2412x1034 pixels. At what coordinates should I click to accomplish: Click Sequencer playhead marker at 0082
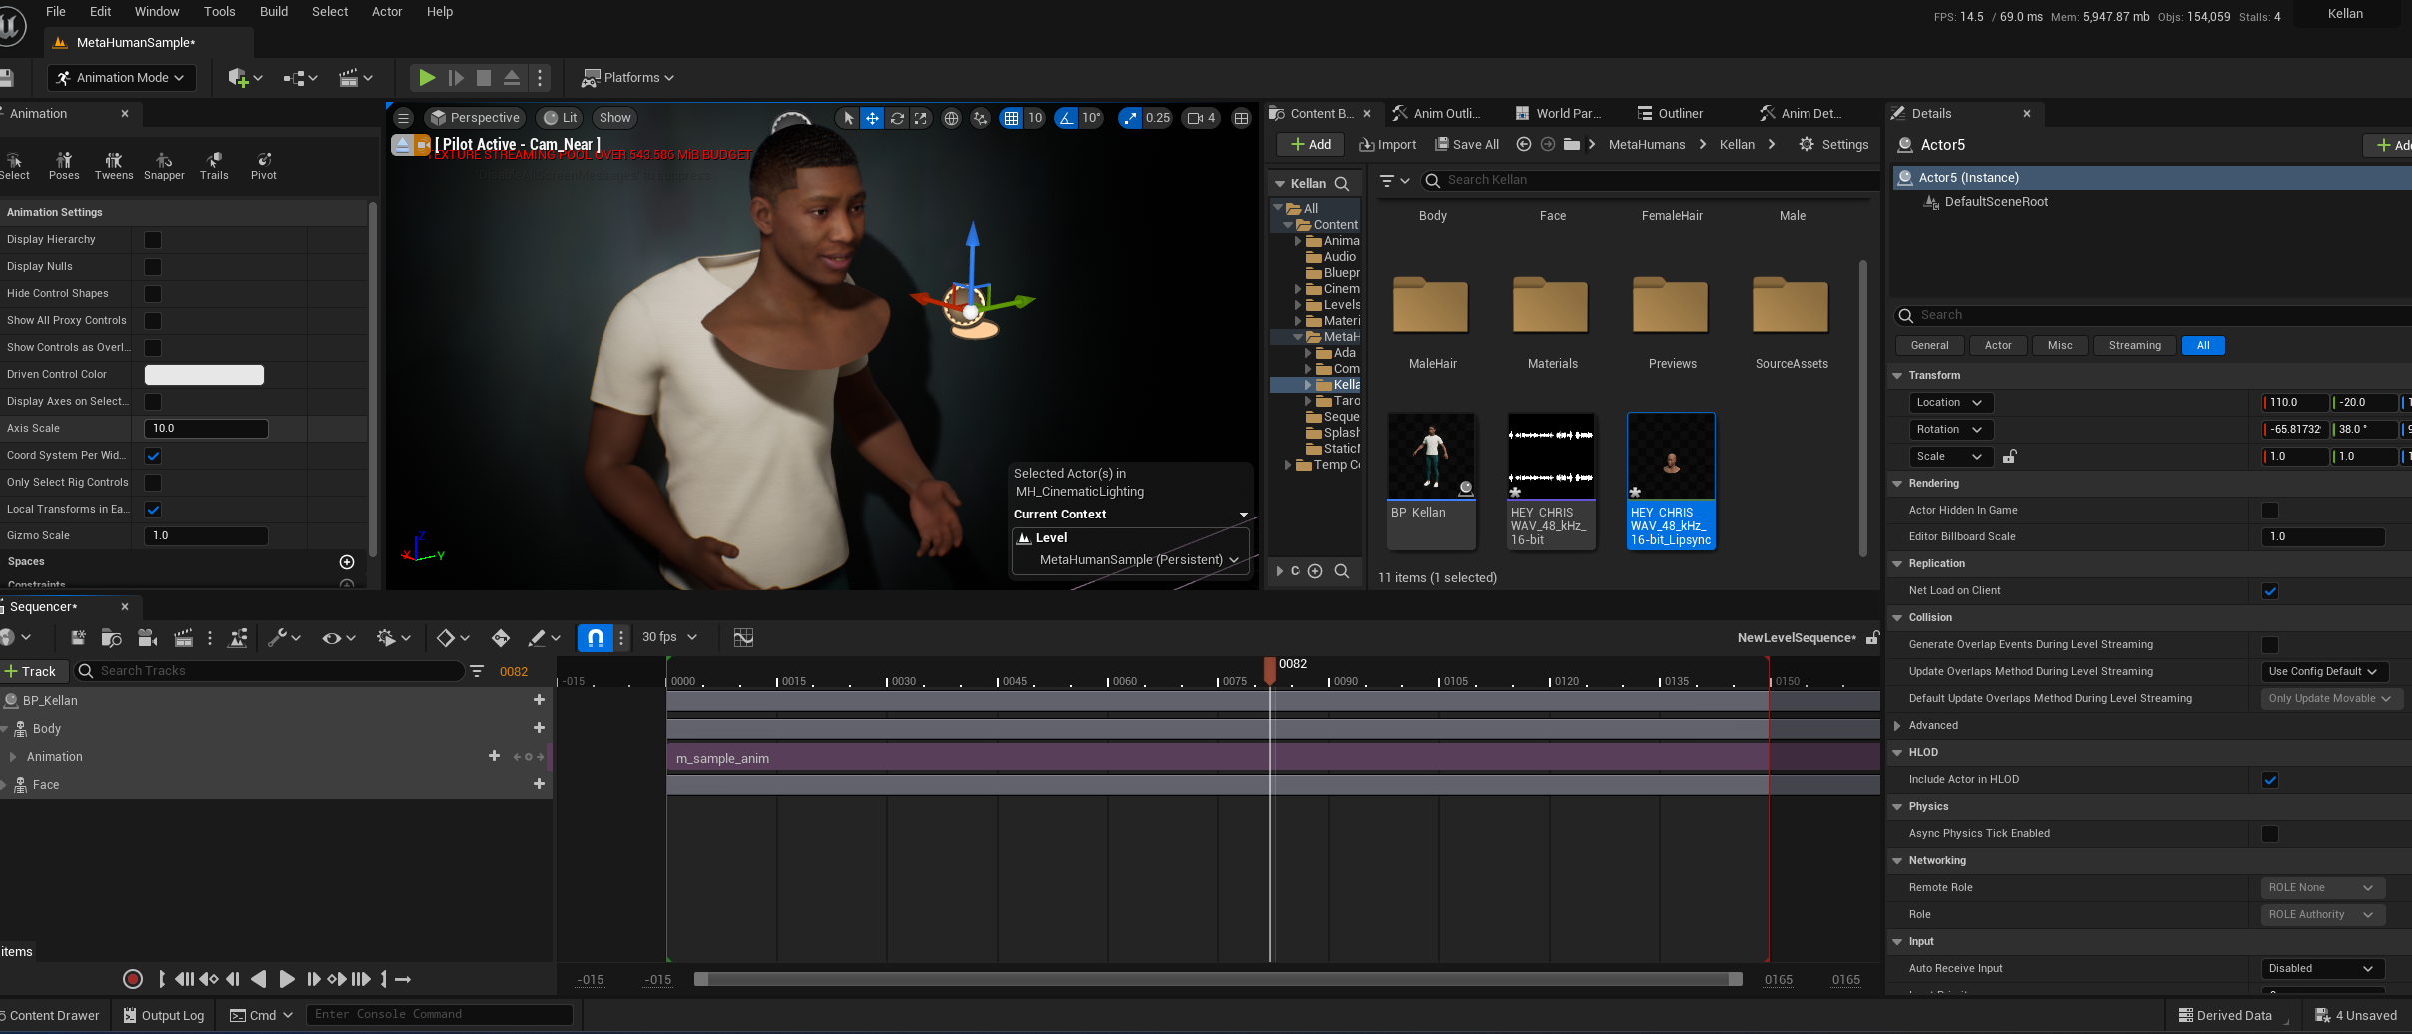[1269, 669]
